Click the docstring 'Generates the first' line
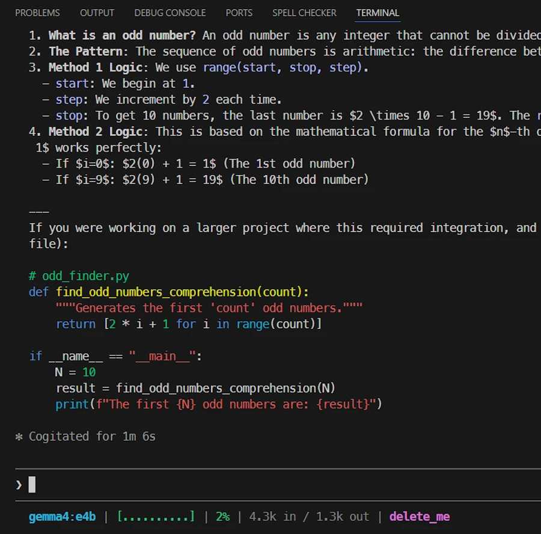Viewport: 541px width, 534px height. point(209,308)
